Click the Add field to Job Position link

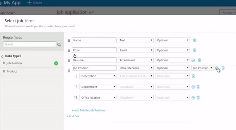[x=88, y=110]
